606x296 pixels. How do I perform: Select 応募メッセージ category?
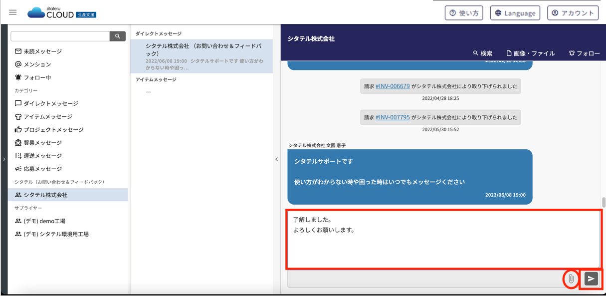(43, 169)
